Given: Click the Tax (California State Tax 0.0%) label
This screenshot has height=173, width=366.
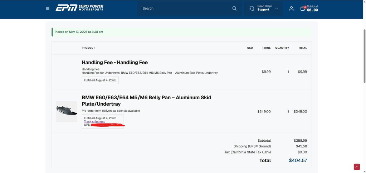Looking at the screenshot, I should pos(248,152).
